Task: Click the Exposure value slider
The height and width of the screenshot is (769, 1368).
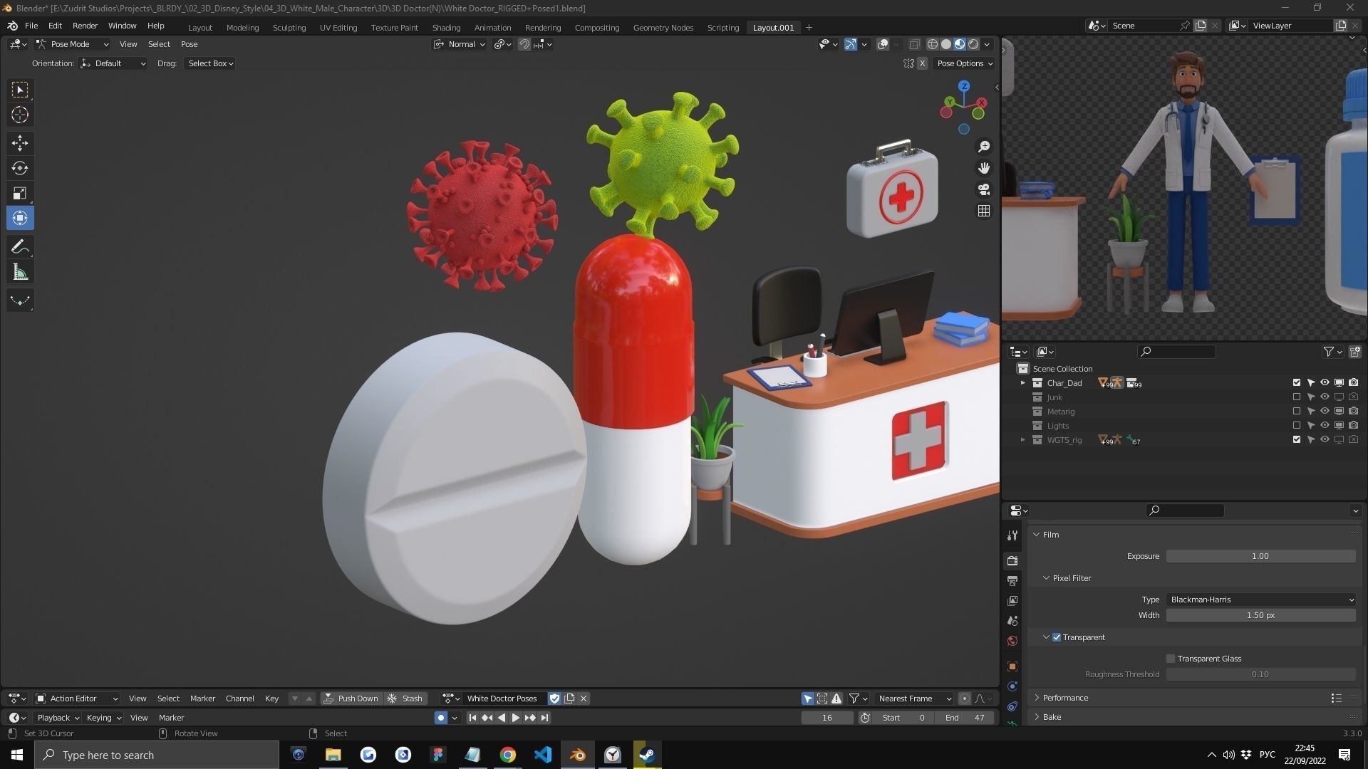Action: pos(1260,556)
